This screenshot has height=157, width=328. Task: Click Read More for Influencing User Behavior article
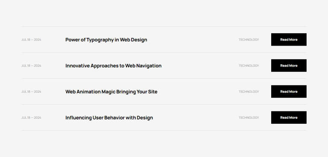point(289,117)
